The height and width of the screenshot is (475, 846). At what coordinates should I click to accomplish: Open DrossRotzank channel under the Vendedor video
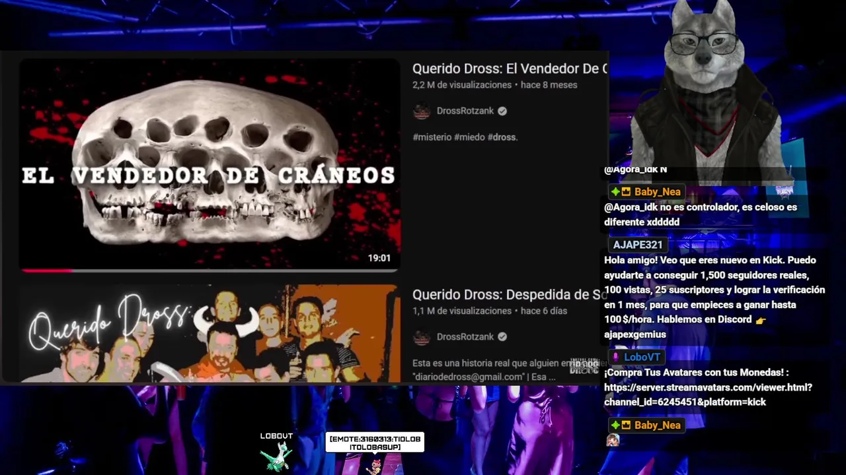coord(465,111)
